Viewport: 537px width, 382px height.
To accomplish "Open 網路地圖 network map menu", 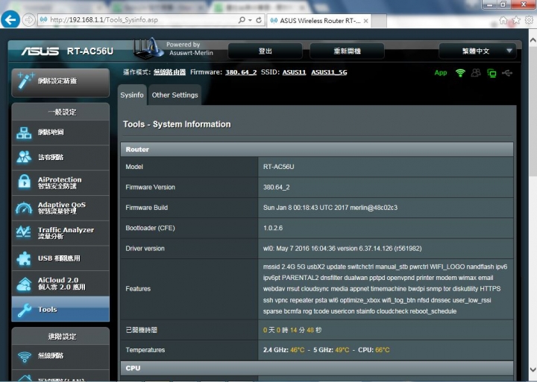I will (60, 133).
